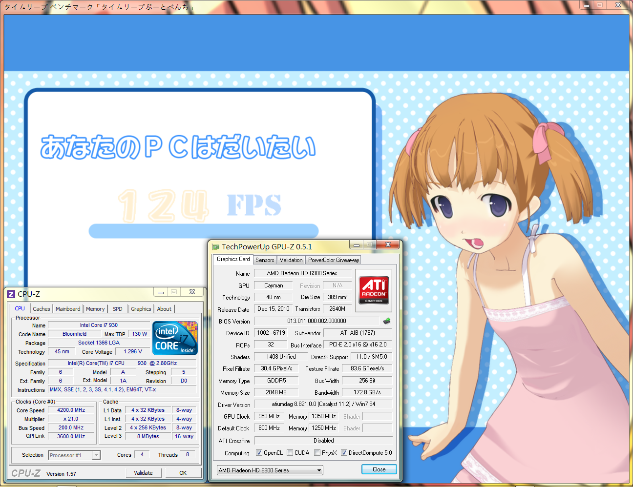The image size is (633, 487).
Task: Click the 2048 MB memory size value
Action: click(x=276, y=392)
